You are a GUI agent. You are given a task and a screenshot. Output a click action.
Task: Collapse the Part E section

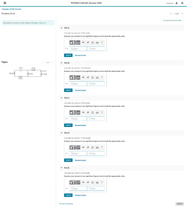pos(61,168)
